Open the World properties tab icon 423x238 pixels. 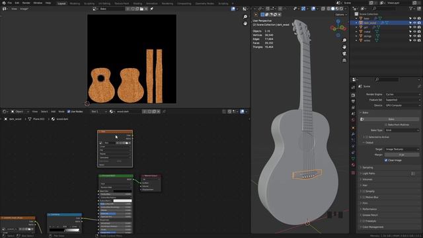353,120
